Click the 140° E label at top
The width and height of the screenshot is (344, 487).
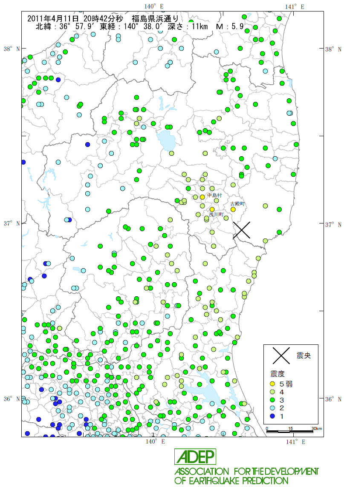point(154,6)
